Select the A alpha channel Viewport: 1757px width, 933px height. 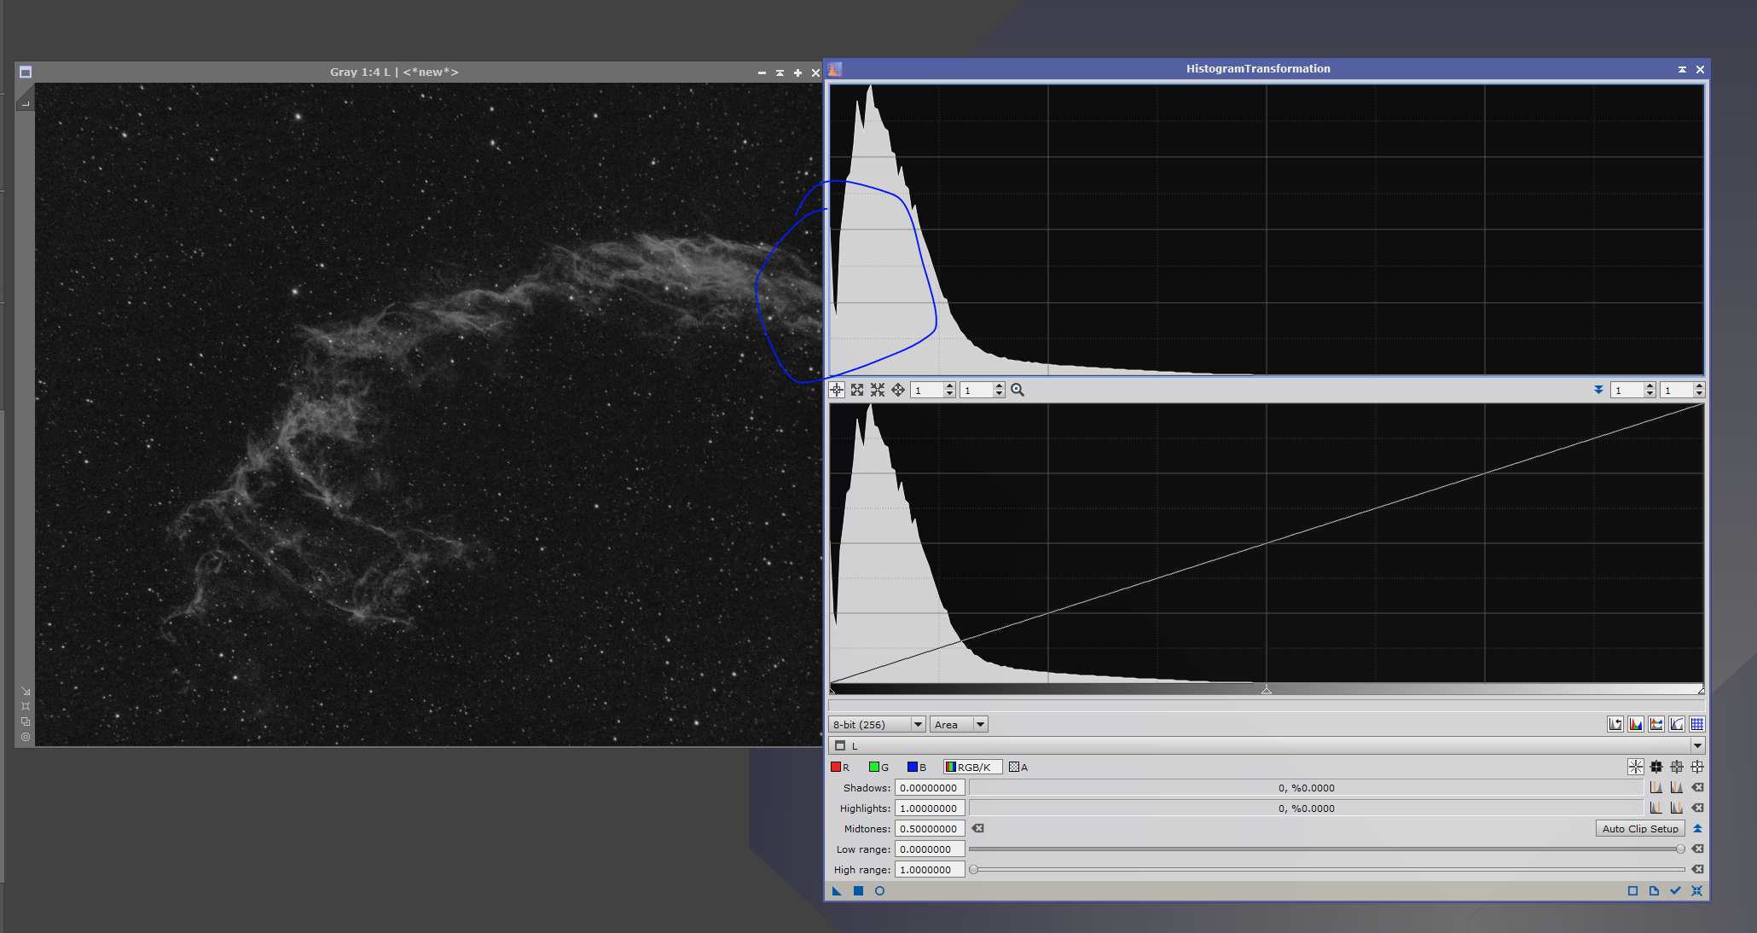tap(1018, 767)
